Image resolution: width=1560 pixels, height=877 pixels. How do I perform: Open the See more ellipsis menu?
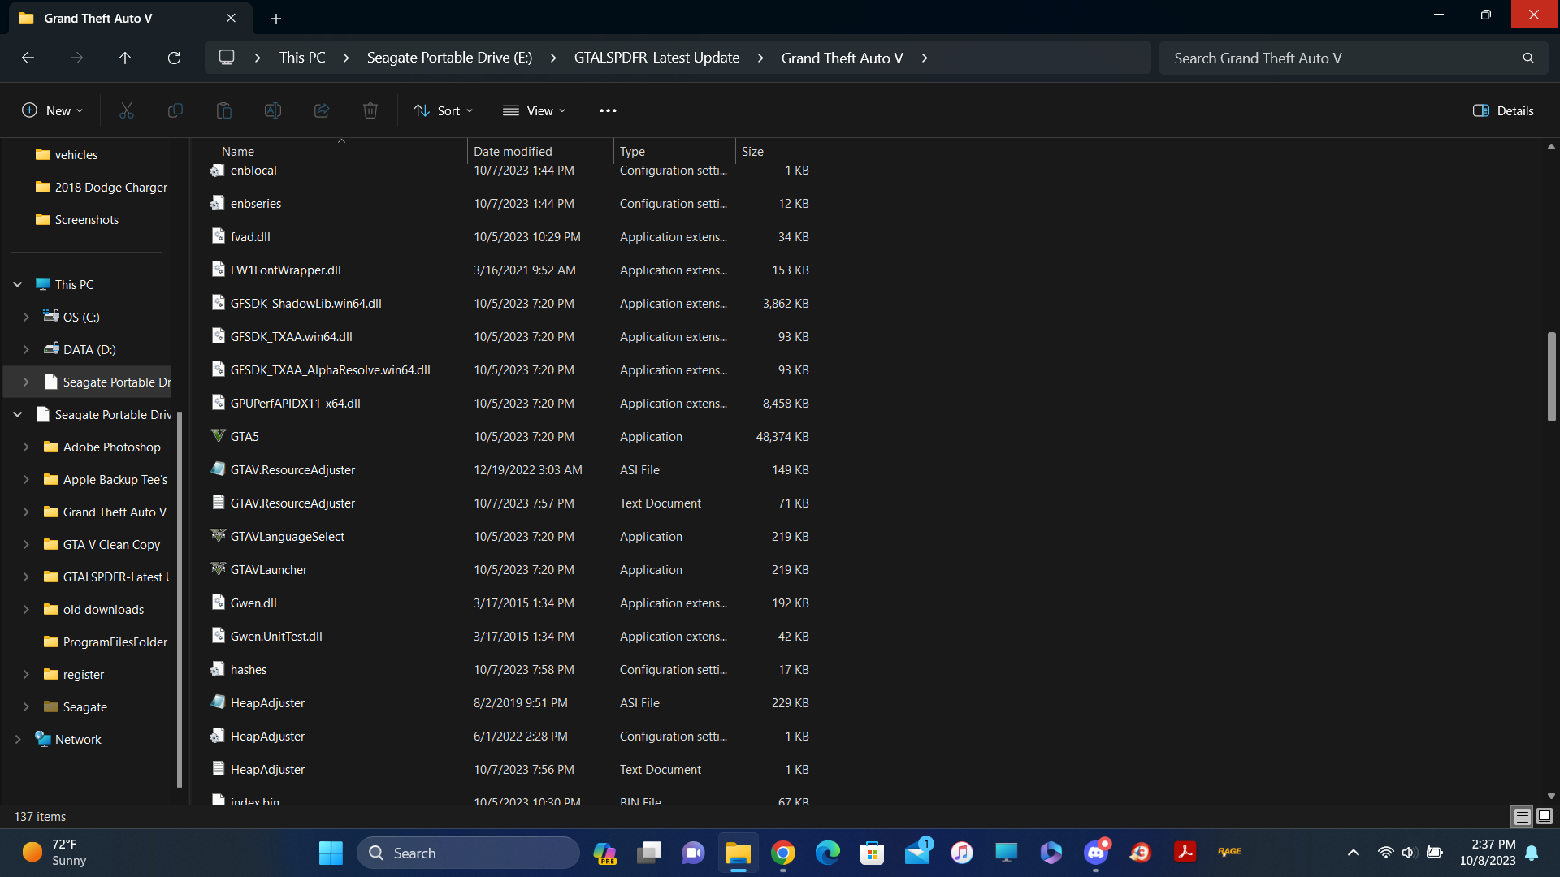point(608,110)
